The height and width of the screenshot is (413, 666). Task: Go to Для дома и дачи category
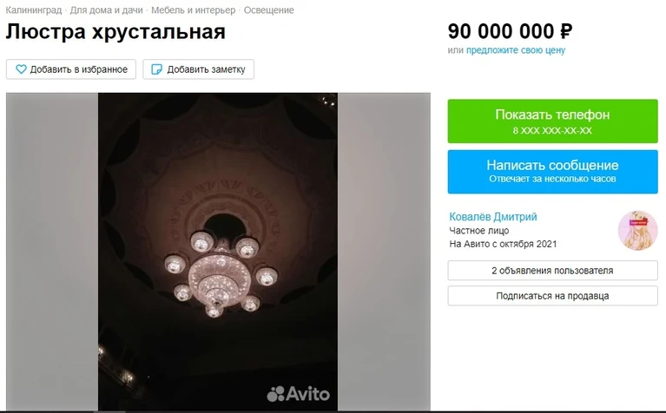(106, 10)
